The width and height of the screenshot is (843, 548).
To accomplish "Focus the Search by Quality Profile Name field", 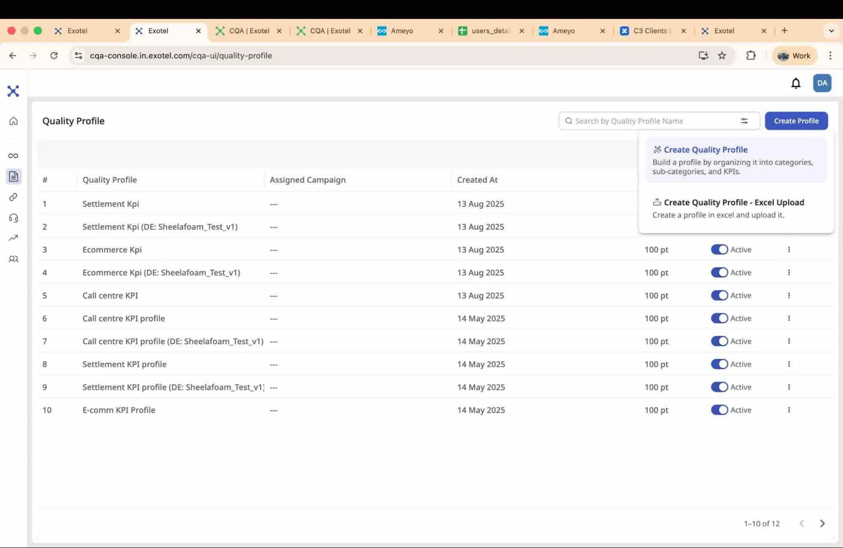I will coord(659,121).
